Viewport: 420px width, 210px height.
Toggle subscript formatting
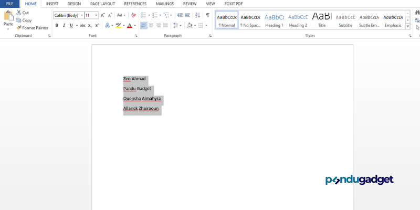click(x=90, y=25)
